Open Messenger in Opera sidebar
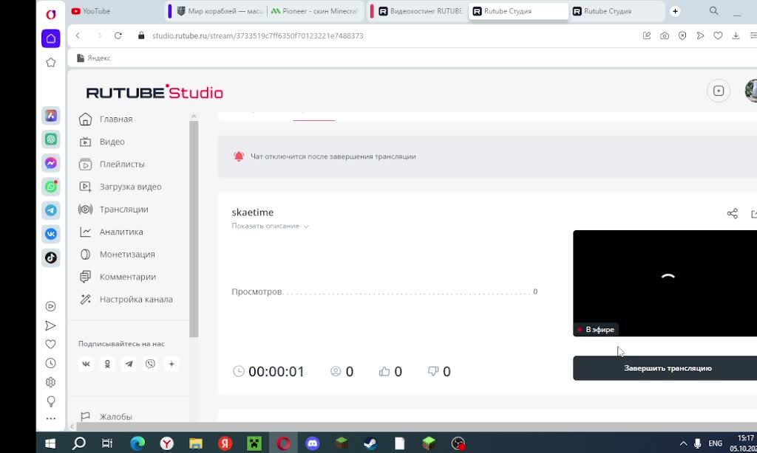This screenshot has width=757, height=453. (x=51, y=163)
